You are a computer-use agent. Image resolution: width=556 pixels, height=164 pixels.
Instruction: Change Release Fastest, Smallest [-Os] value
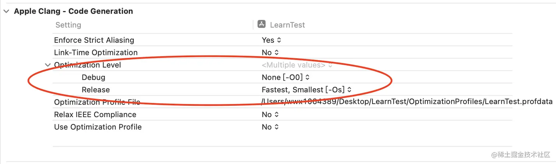click(x=306, y=90)
